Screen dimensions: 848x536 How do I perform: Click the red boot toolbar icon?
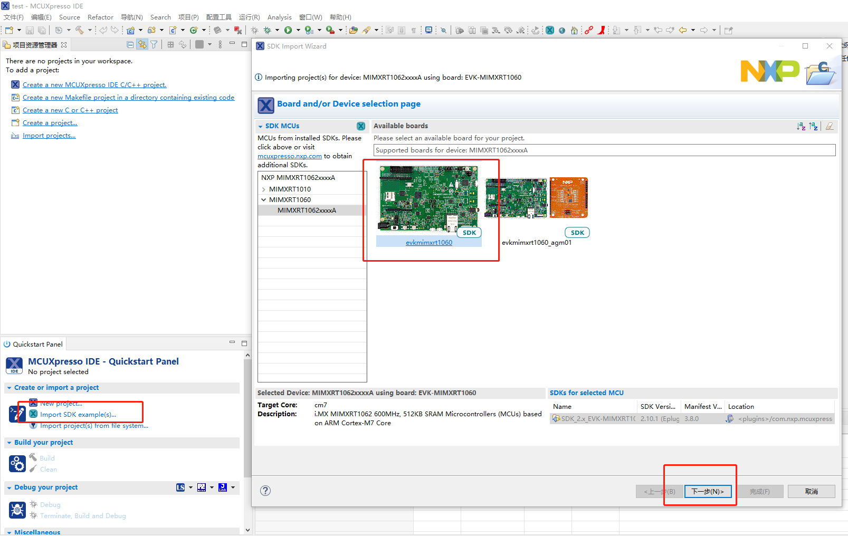(602, 30)
